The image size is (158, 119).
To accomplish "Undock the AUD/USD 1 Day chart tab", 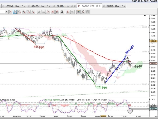I will click(97, 6).
